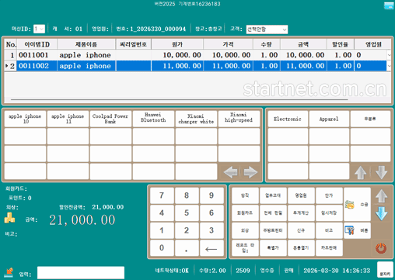Open the button settings tools icon
The height and width of the screenshot is (280, 395).
click(x=357, y=230)
